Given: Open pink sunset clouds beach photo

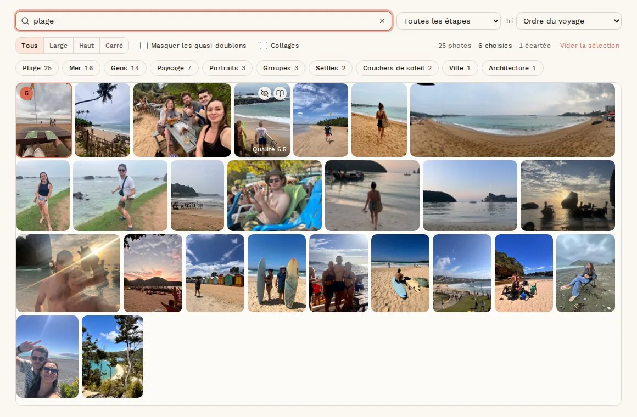Looking at the screenshot, I should point(153,273).
